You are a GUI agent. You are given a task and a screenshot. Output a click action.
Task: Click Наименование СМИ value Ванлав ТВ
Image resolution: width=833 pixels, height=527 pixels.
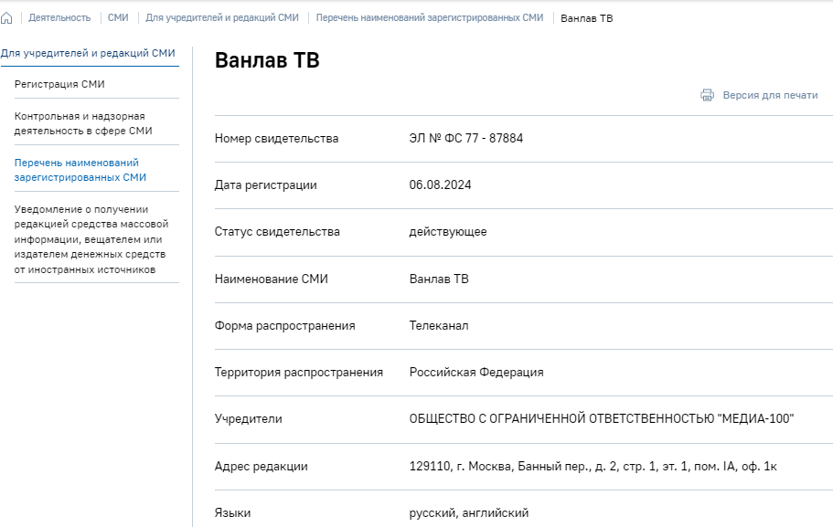439,279
